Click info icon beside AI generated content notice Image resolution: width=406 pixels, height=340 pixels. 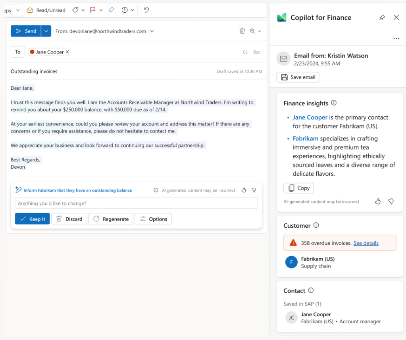tap(156, 190)
